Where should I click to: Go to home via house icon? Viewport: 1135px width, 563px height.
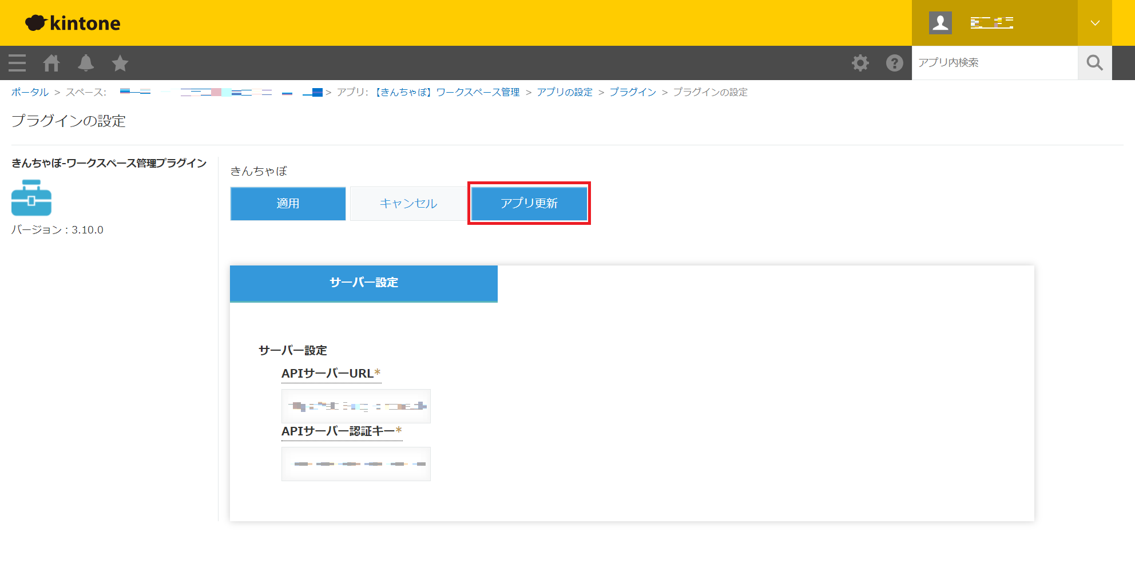[x=51, y=62]
